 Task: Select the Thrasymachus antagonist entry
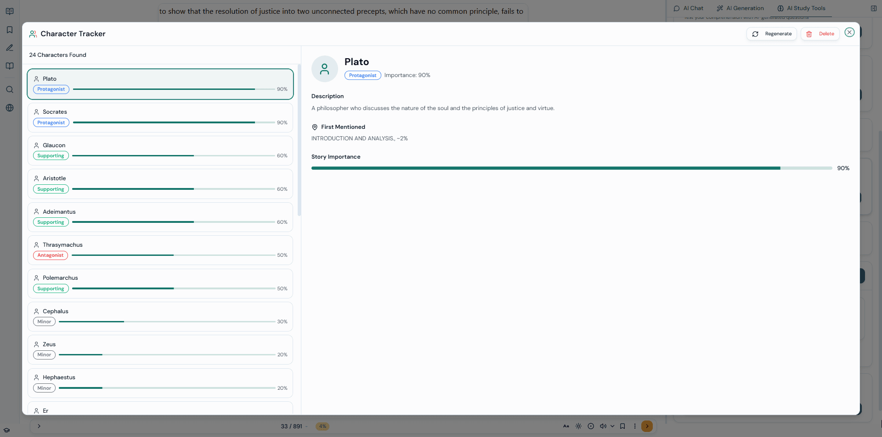160,250
